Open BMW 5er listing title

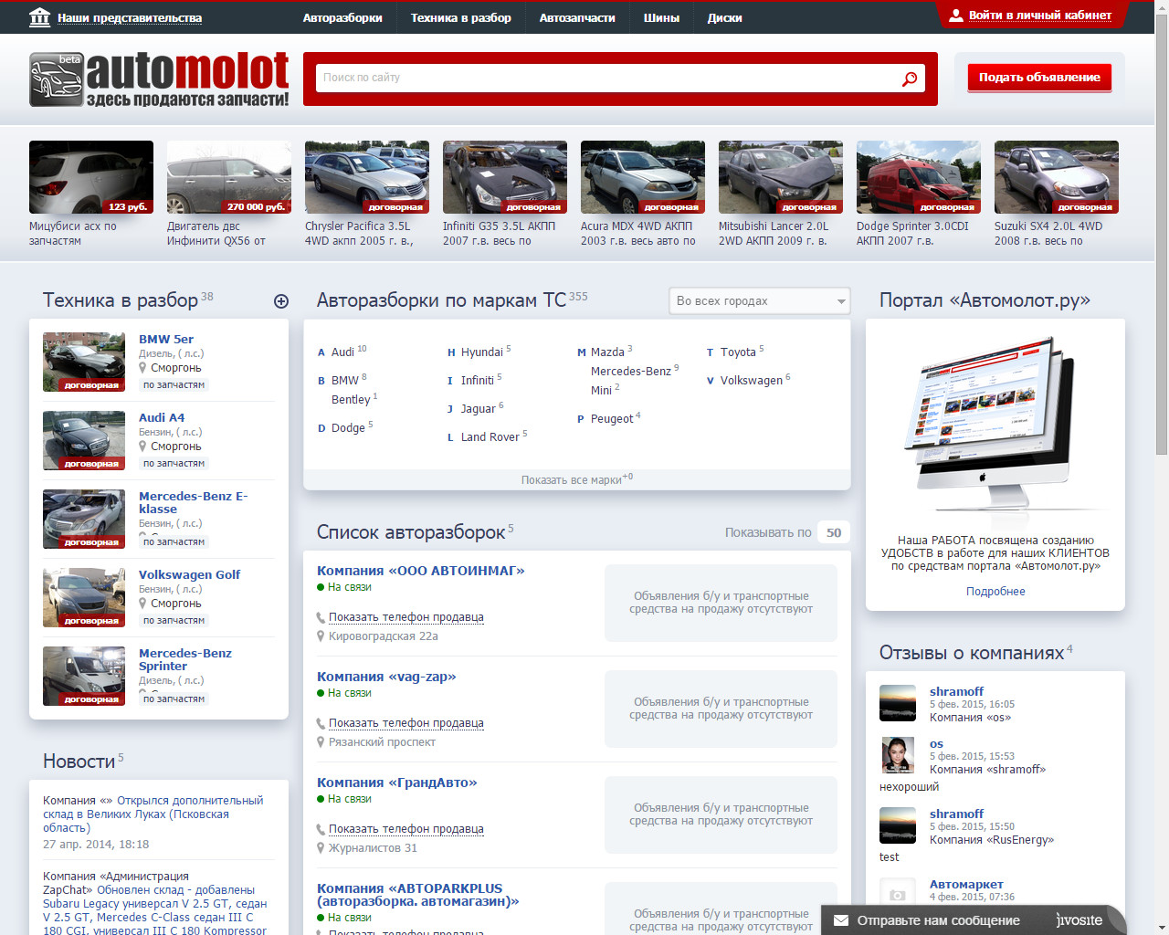click(166, 339)
